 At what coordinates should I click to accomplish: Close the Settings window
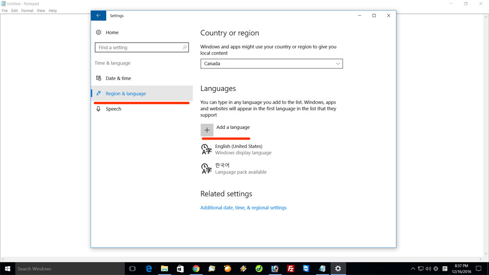pos(389,16)
